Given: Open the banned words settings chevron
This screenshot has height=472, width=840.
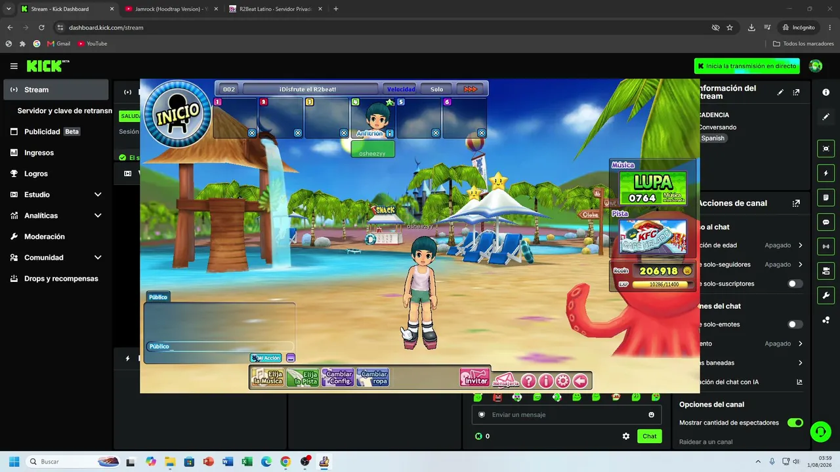Looking at the screenshot, I should [800, 363].
